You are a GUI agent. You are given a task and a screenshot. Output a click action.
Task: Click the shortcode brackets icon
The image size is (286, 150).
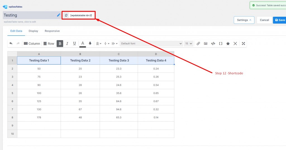[x=221, y=43]
